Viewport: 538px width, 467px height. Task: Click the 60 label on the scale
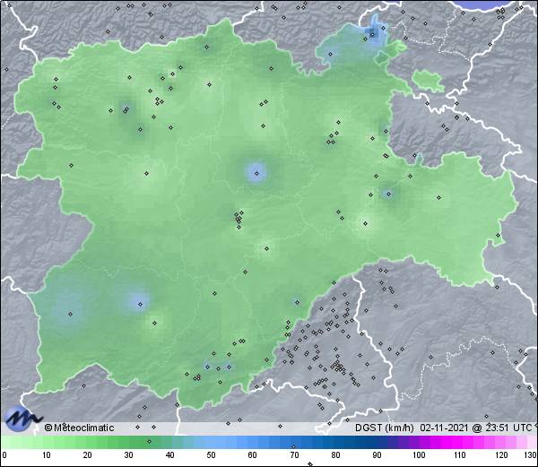253,455
